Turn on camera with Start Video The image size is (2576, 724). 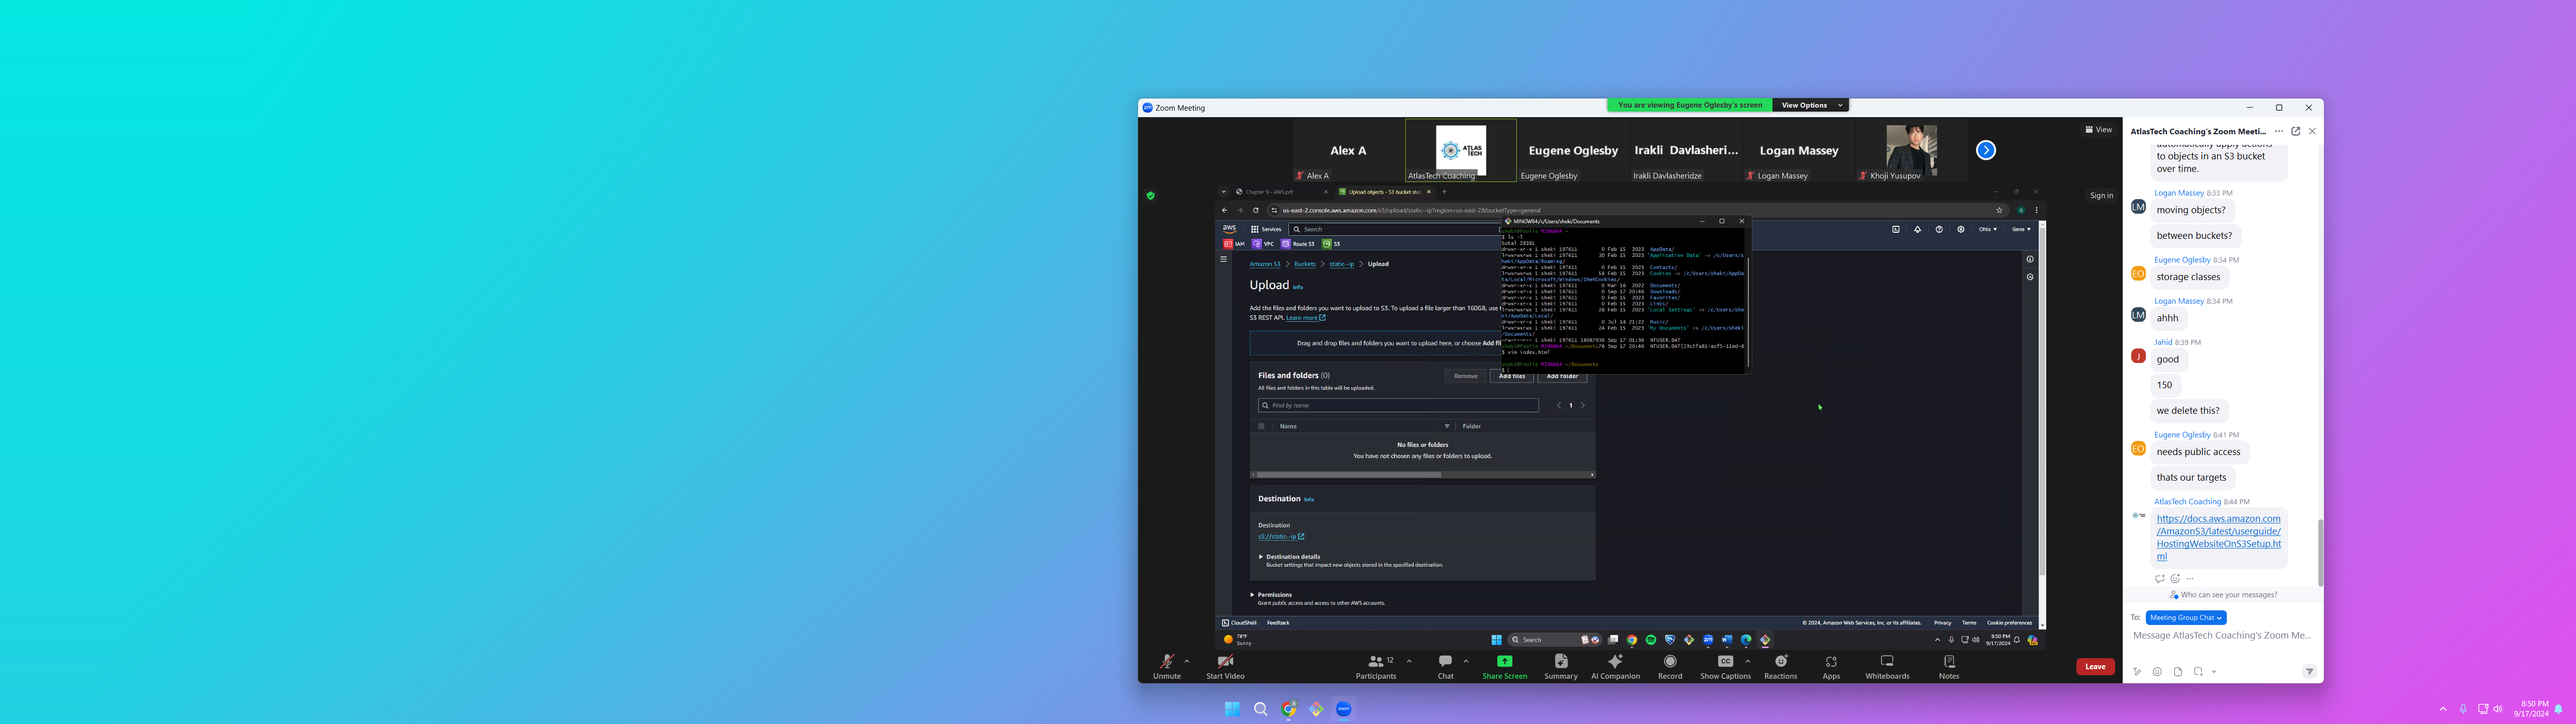click(1225, 662)
